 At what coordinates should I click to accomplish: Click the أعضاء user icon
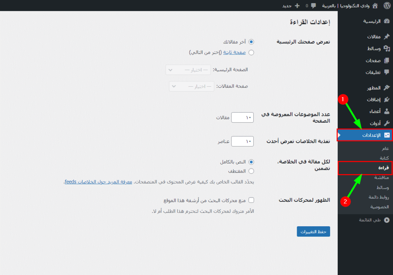coord(387,111)
